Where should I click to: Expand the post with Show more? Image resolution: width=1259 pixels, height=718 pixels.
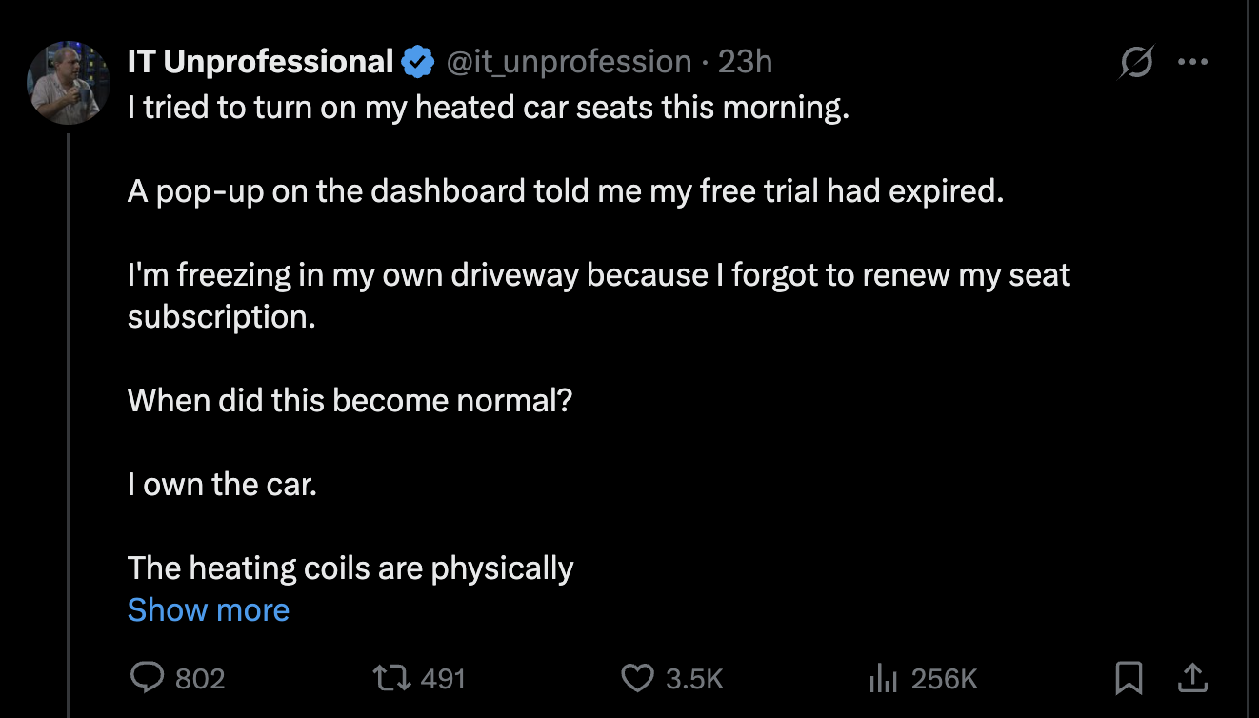coord(209,609)
